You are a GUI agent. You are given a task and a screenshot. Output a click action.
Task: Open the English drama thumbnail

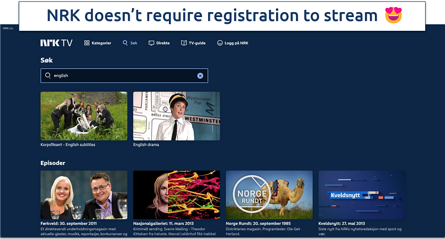click(x=177, y=116)
